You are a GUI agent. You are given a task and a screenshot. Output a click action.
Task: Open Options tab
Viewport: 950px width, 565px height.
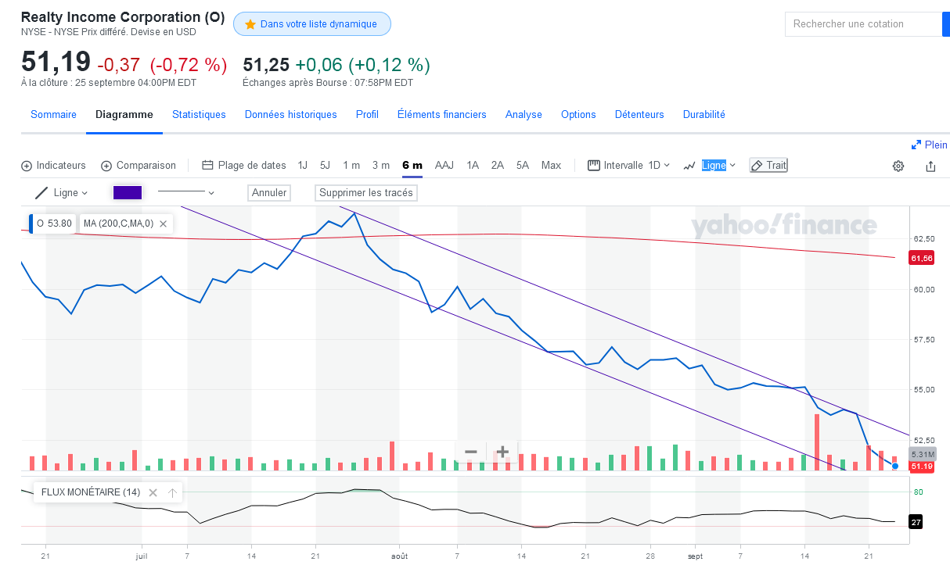(578, 114)
